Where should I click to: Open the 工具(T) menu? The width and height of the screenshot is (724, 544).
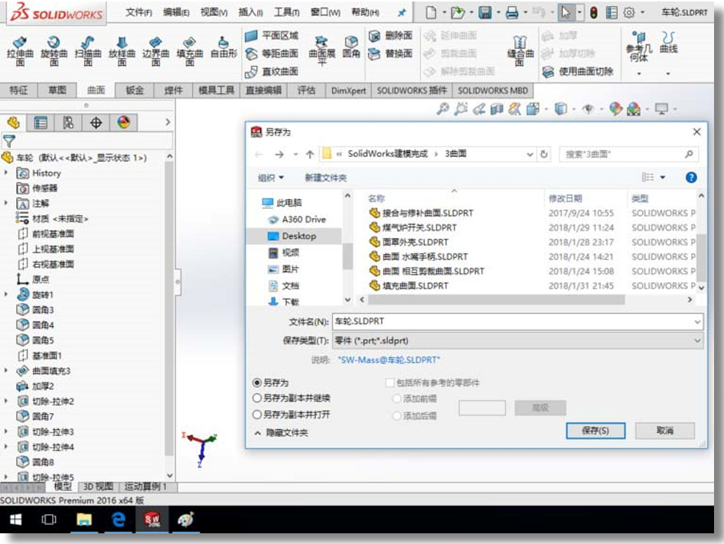pyautogui.click(x=286, y=12)
